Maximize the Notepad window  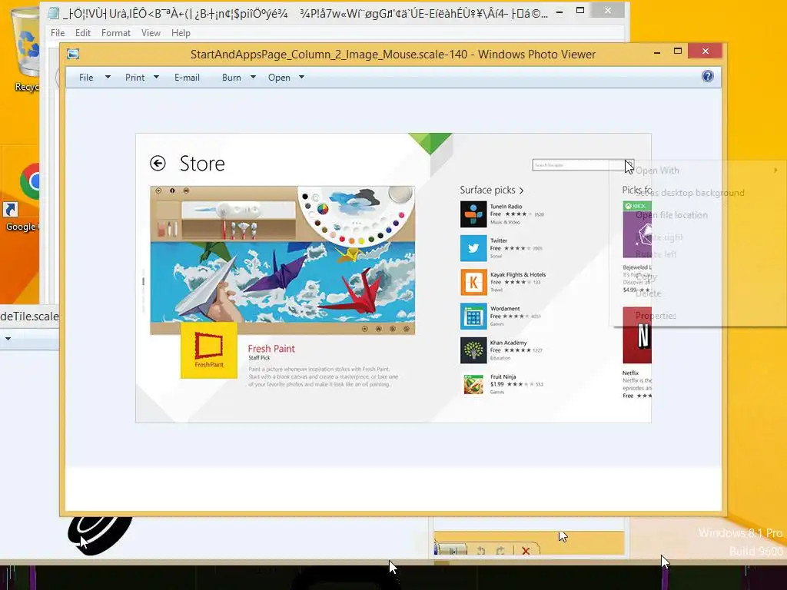coord(580,10)
